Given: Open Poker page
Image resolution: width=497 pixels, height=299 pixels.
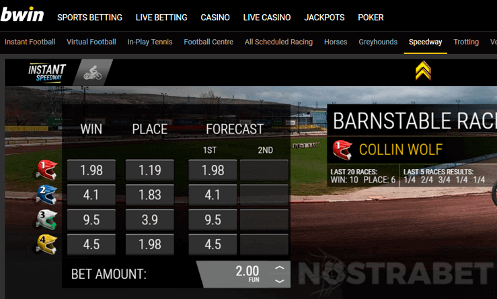Looking at the screenshot, I should [x=371, y=18].
